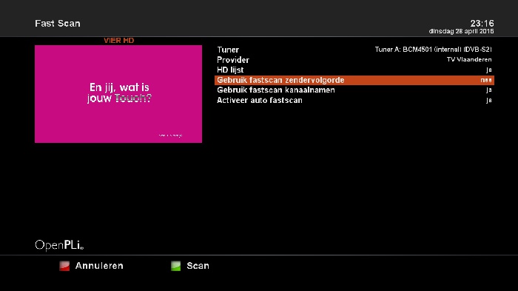
Task: Click the VIER HD channel name label
Action: [x=119, y=40]
